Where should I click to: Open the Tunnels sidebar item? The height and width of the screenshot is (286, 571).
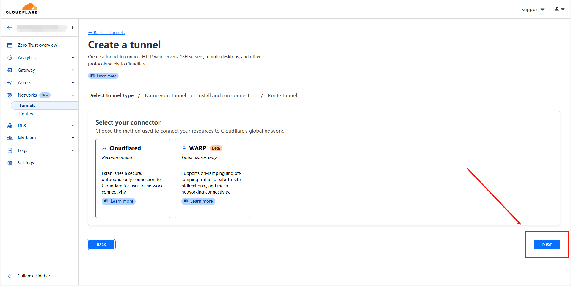pyautogui.click(x=27, y=106)
